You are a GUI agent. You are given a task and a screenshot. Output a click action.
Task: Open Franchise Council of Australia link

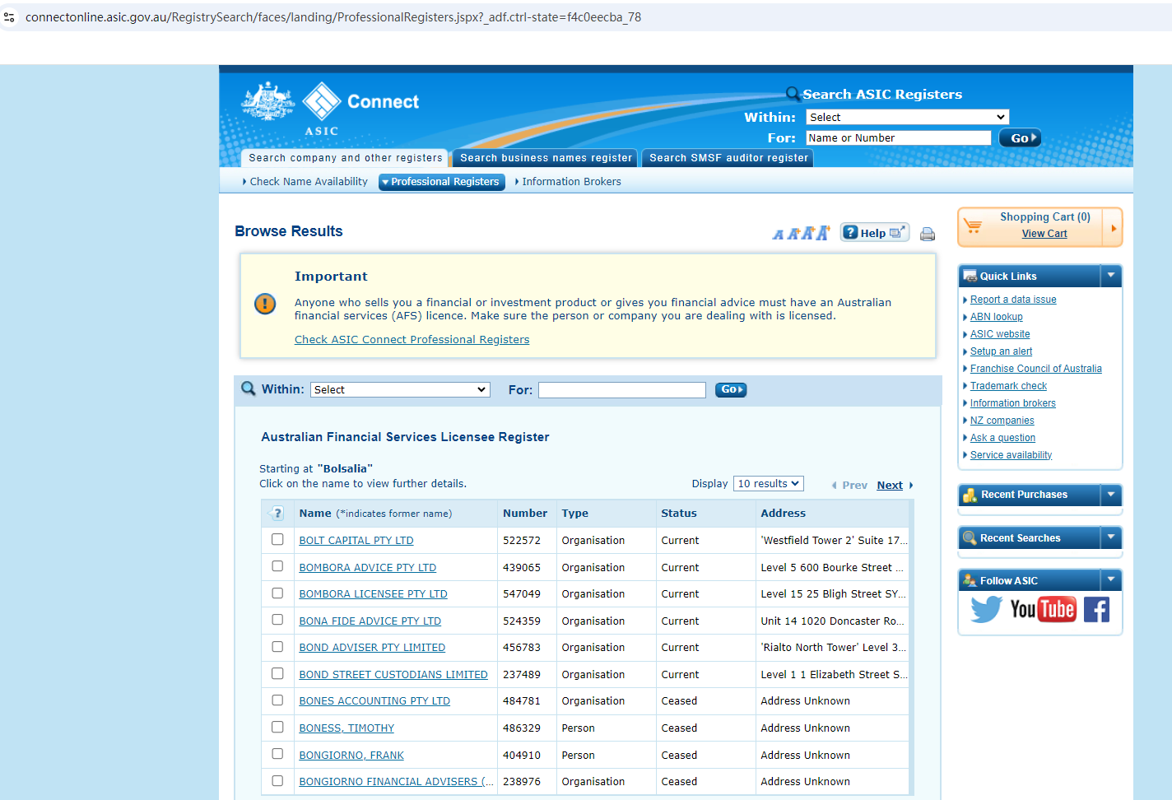(1036, 369)
